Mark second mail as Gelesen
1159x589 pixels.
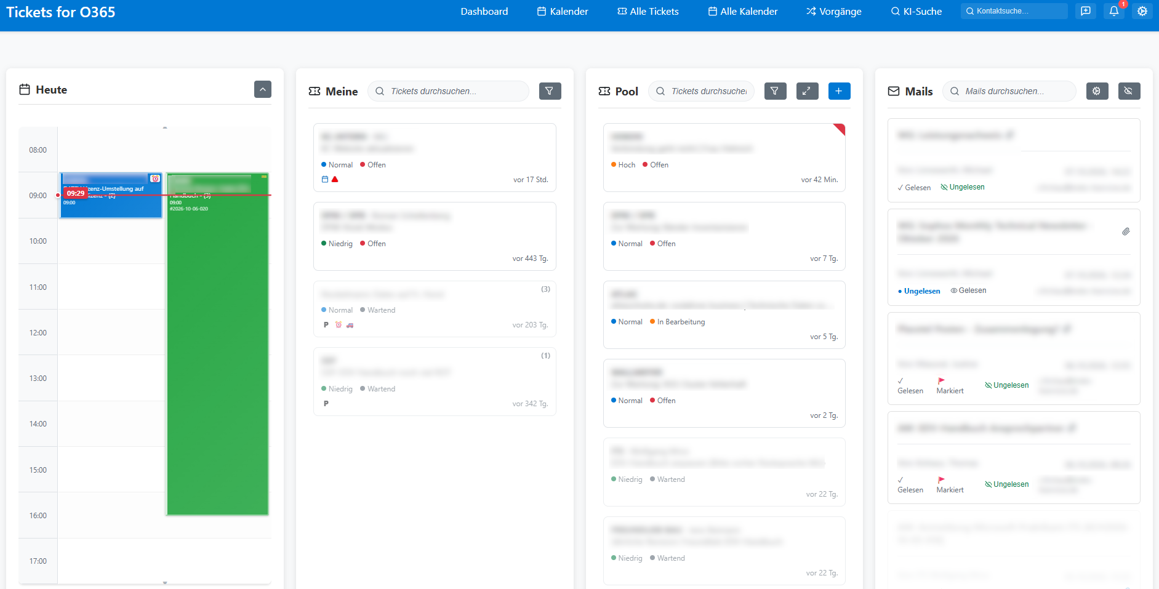pos(968,290)
